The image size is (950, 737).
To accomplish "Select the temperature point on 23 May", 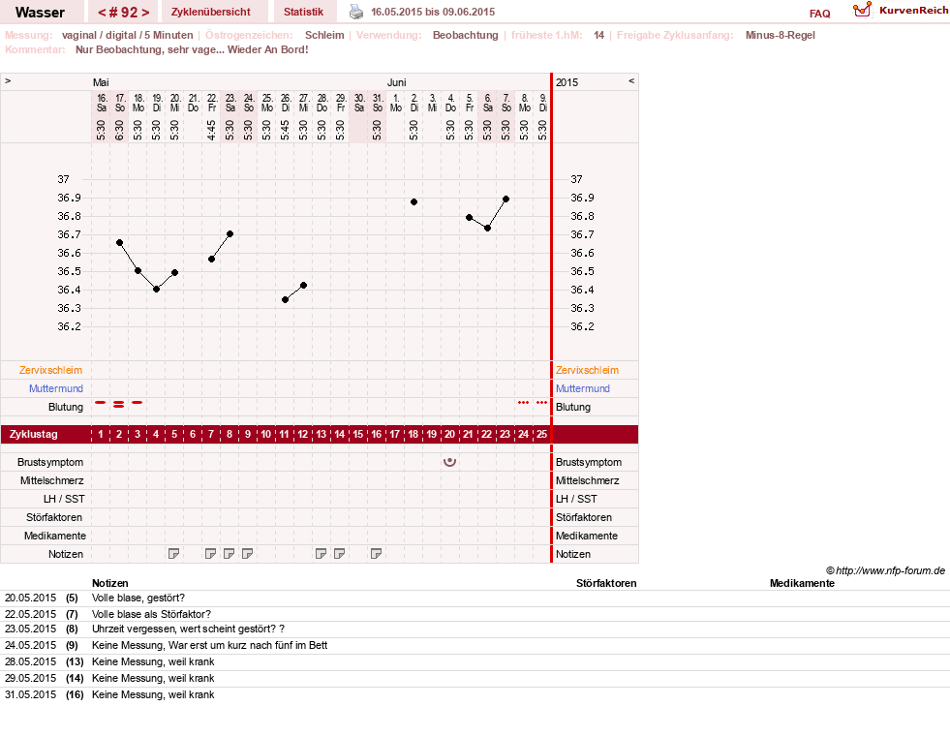I will pyautogui.click(x=230, y=233).
